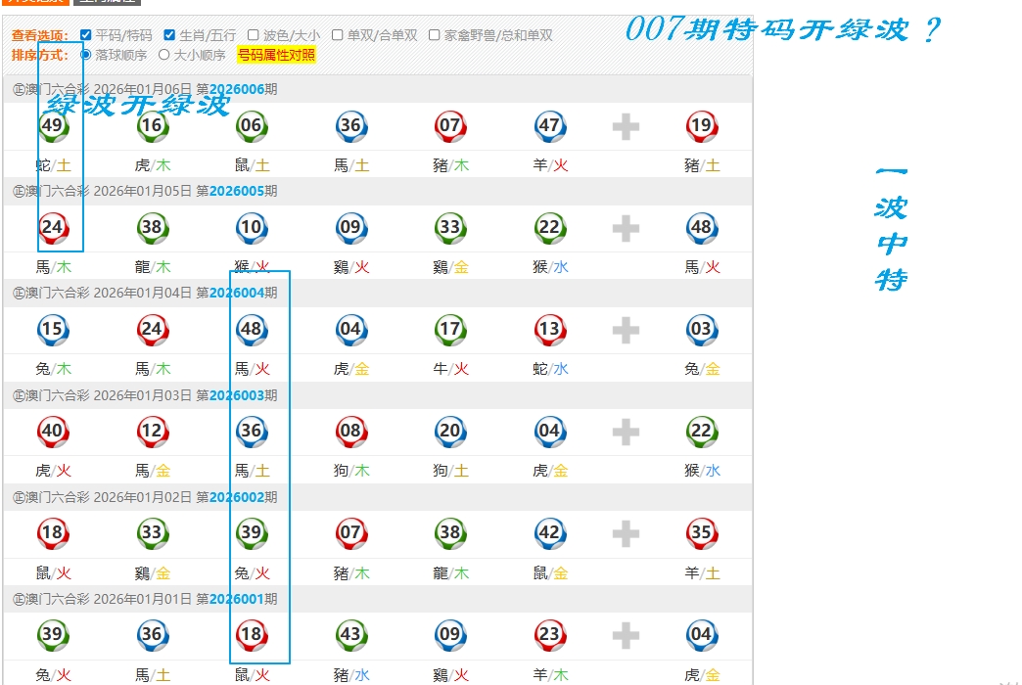The width and height of the screenshot is (1022, 685).
Task: Select the 大小顺序 sort radio button
Action: pos(164,55)
